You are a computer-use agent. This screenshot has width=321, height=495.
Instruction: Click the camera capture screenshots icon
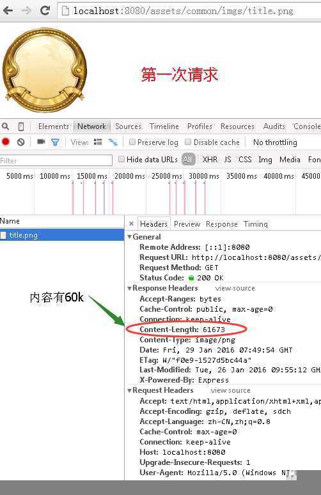coord(41,141)
